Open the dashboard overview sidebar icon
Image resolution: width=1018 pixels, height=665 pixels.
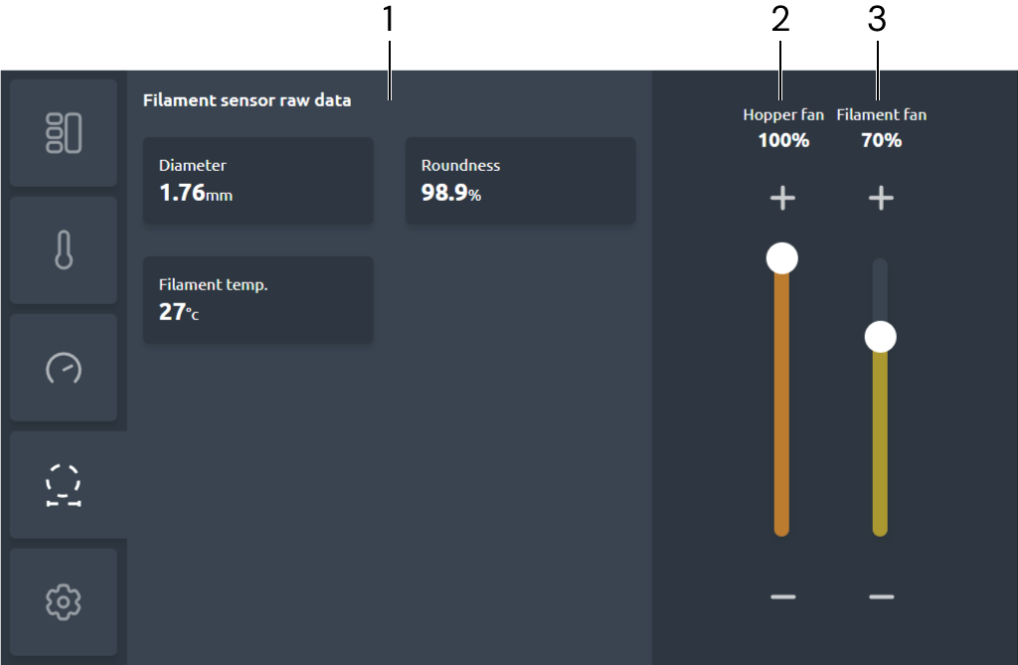click(64, 133)
